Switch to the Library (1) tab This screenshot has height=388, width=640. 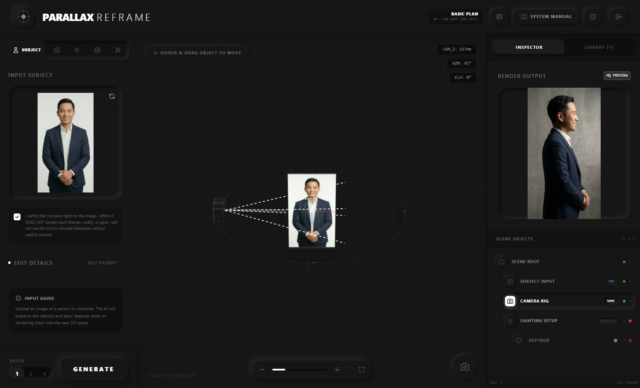tap(599, 47)
